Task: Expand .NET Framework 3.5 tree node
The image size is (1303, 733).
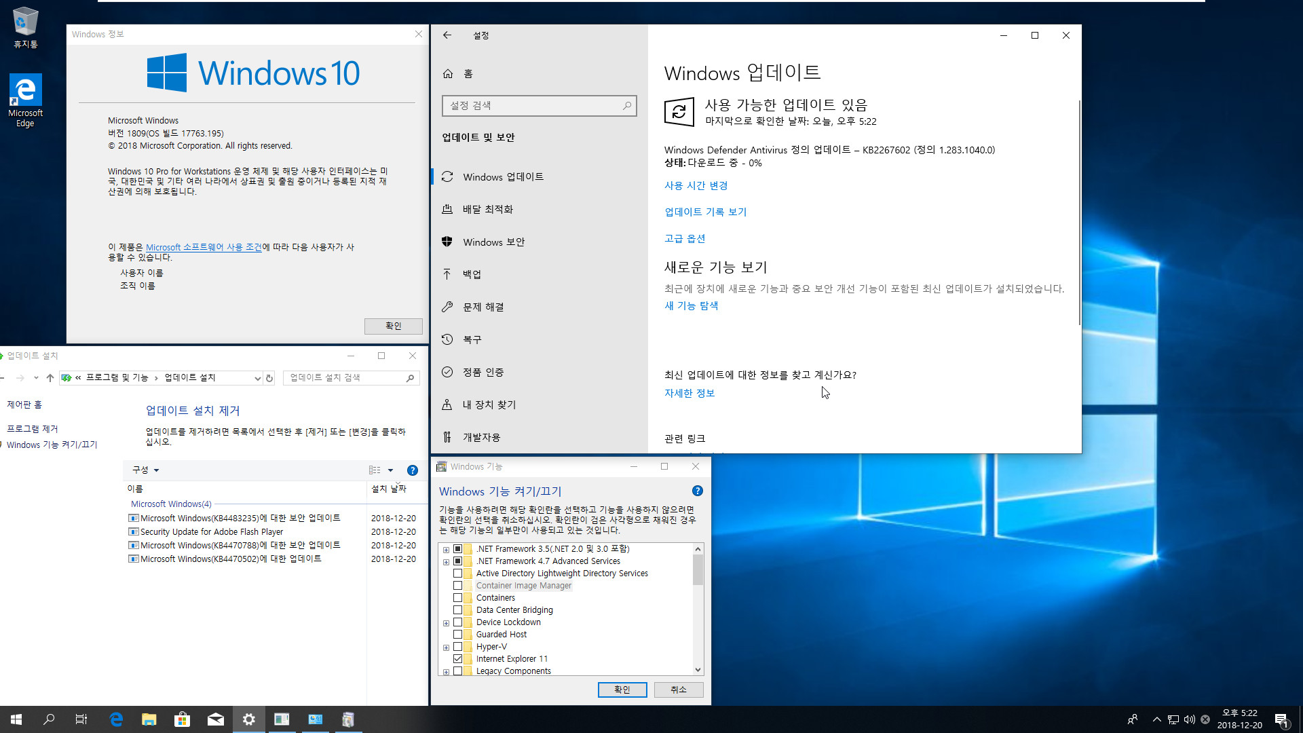Action: pyautogui.click(x=446, y=550)
